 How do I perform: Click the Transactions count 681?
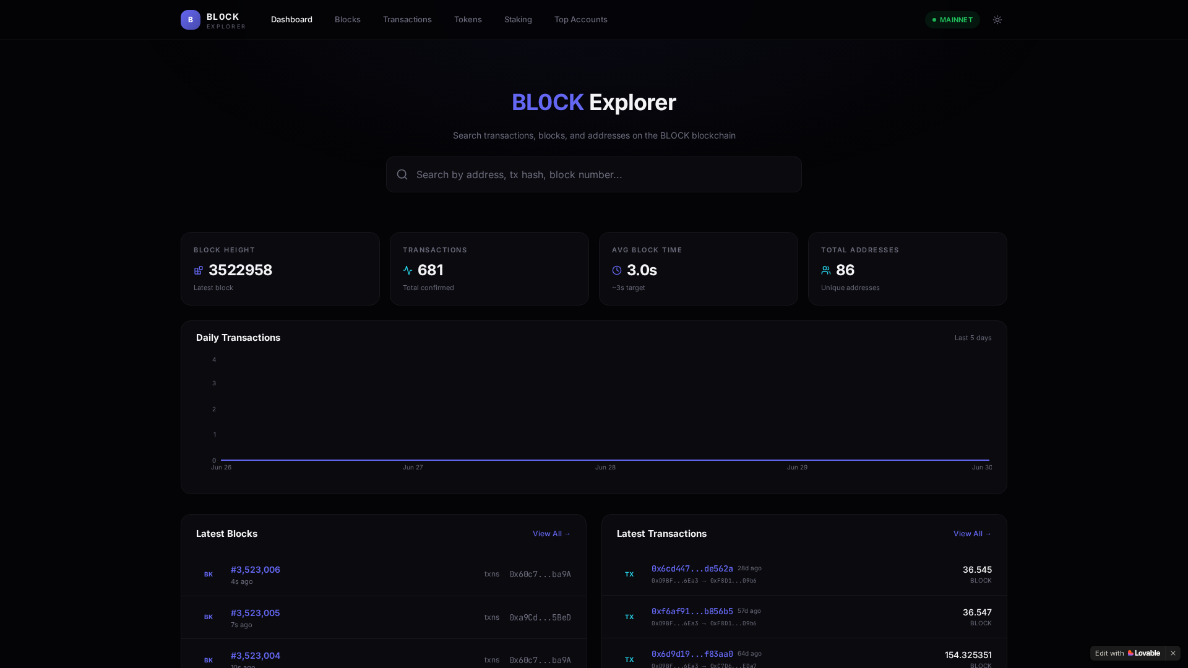pyautogui.click(x=431, y=270)
